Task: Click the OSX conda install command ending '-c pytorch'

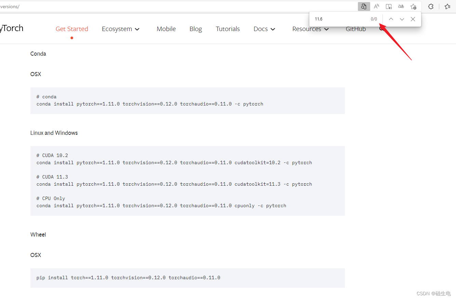Action: tap(150, 104)
